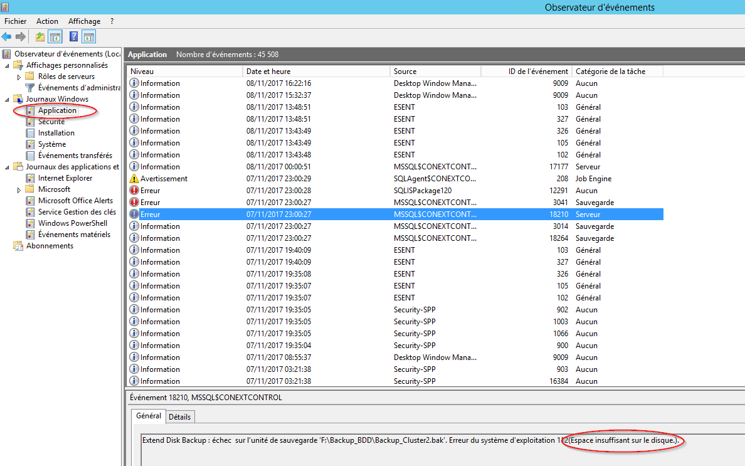This screenshot has width=745, height=466.
Task: Click the Événements d'administration filter icon
Action: click(x=30, y=88)
